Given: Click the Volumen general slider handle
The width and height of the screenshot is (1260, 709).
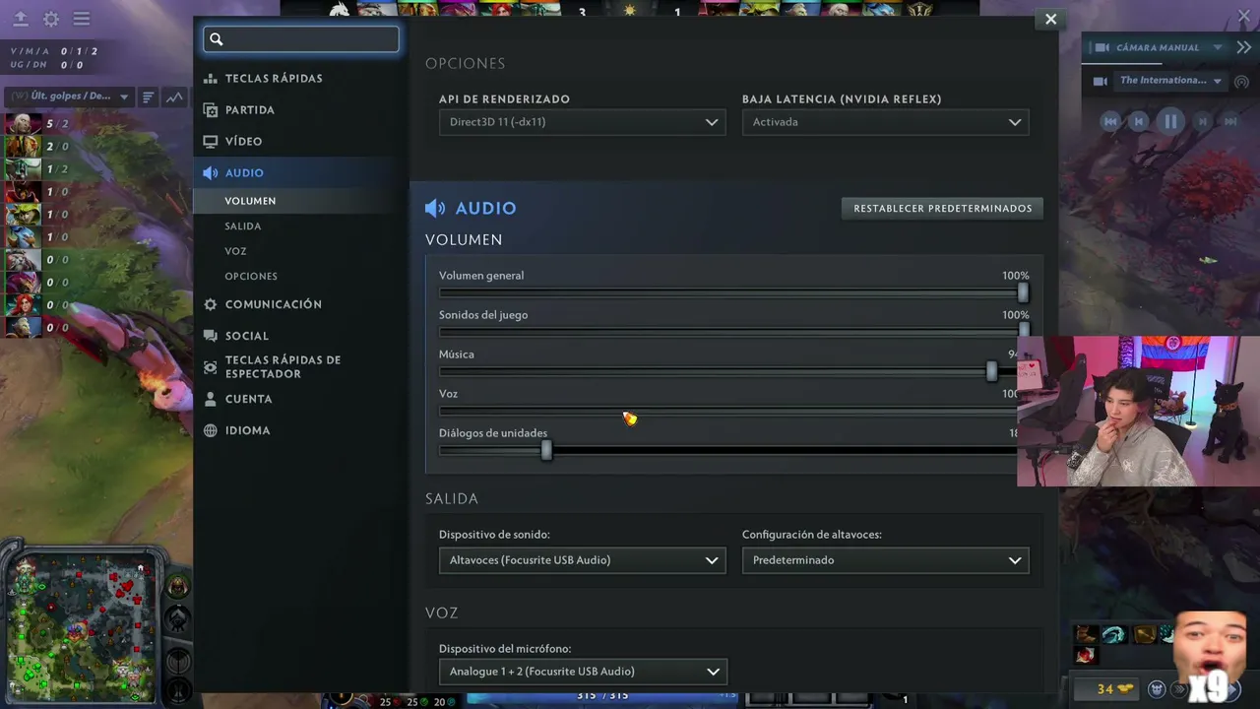Looking at the screenshot, I should [x=1023, y=292].
